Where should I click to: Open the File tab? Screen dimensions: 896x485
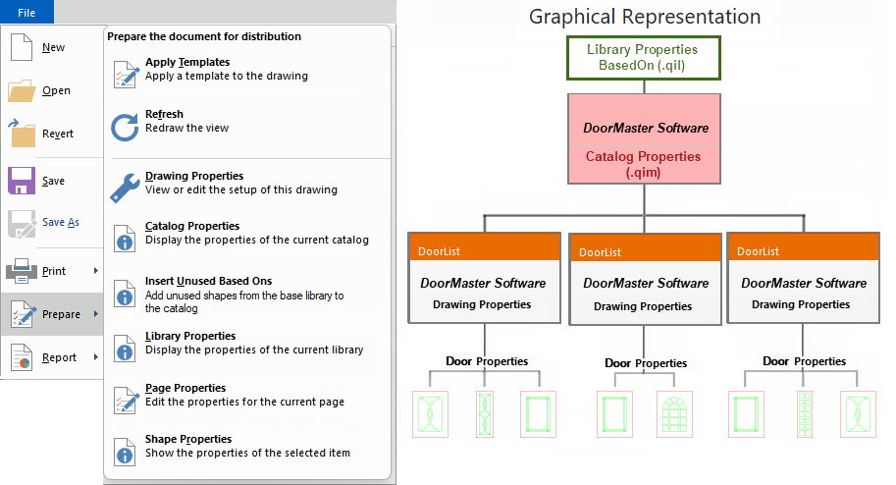pos(26,12)
